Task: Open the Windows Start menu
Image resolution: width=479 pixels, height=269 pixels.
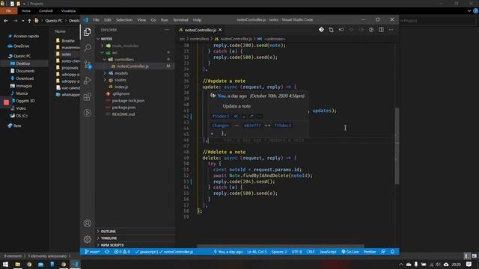Action: pyautogui.click(x=5, y=264)
